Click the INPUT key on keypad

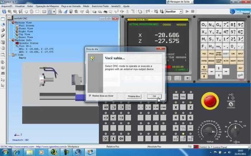(241, 54)
